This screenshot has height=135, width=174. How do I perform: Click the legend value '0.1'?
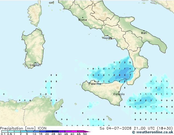[3, 134]
